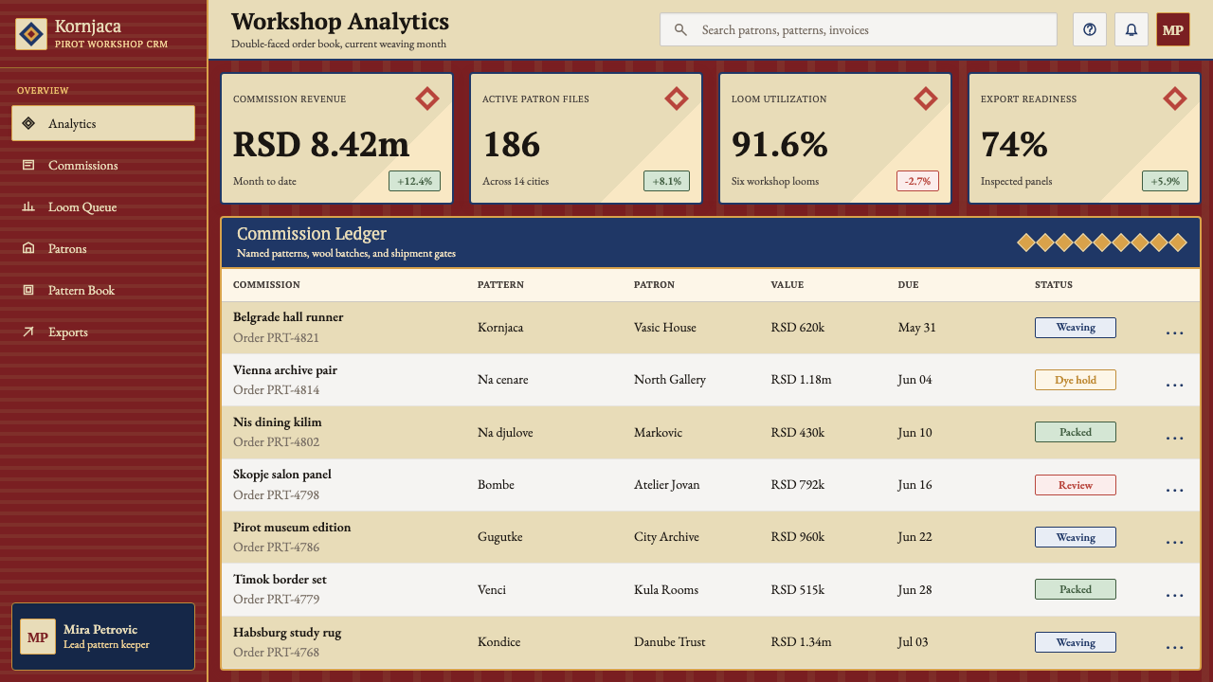This screenshot has width=1213, height=682.
Task: Click the Loom Queue chart icon
Action: pyautogui.click(x=28, y=206)
